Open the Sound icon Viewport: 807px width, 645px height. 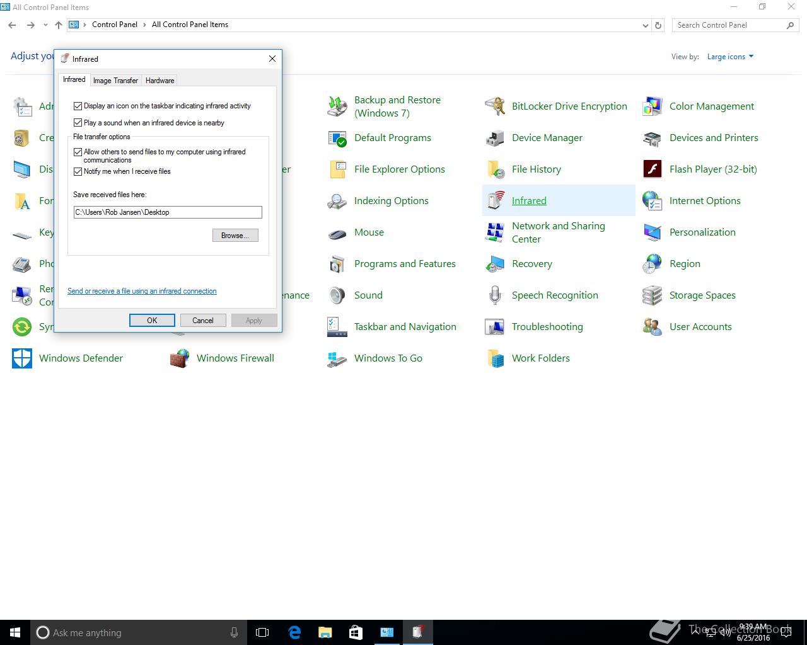point(337,295)
